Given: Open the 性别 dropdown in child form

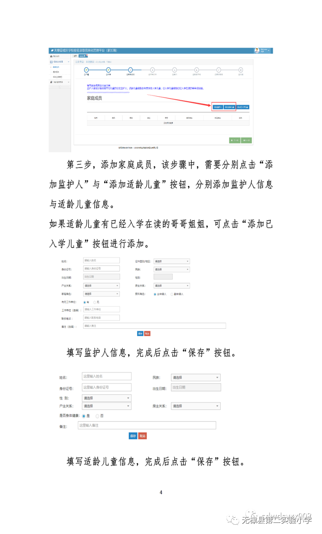Looking at the screenshot, I should click(x=107, y=398).
